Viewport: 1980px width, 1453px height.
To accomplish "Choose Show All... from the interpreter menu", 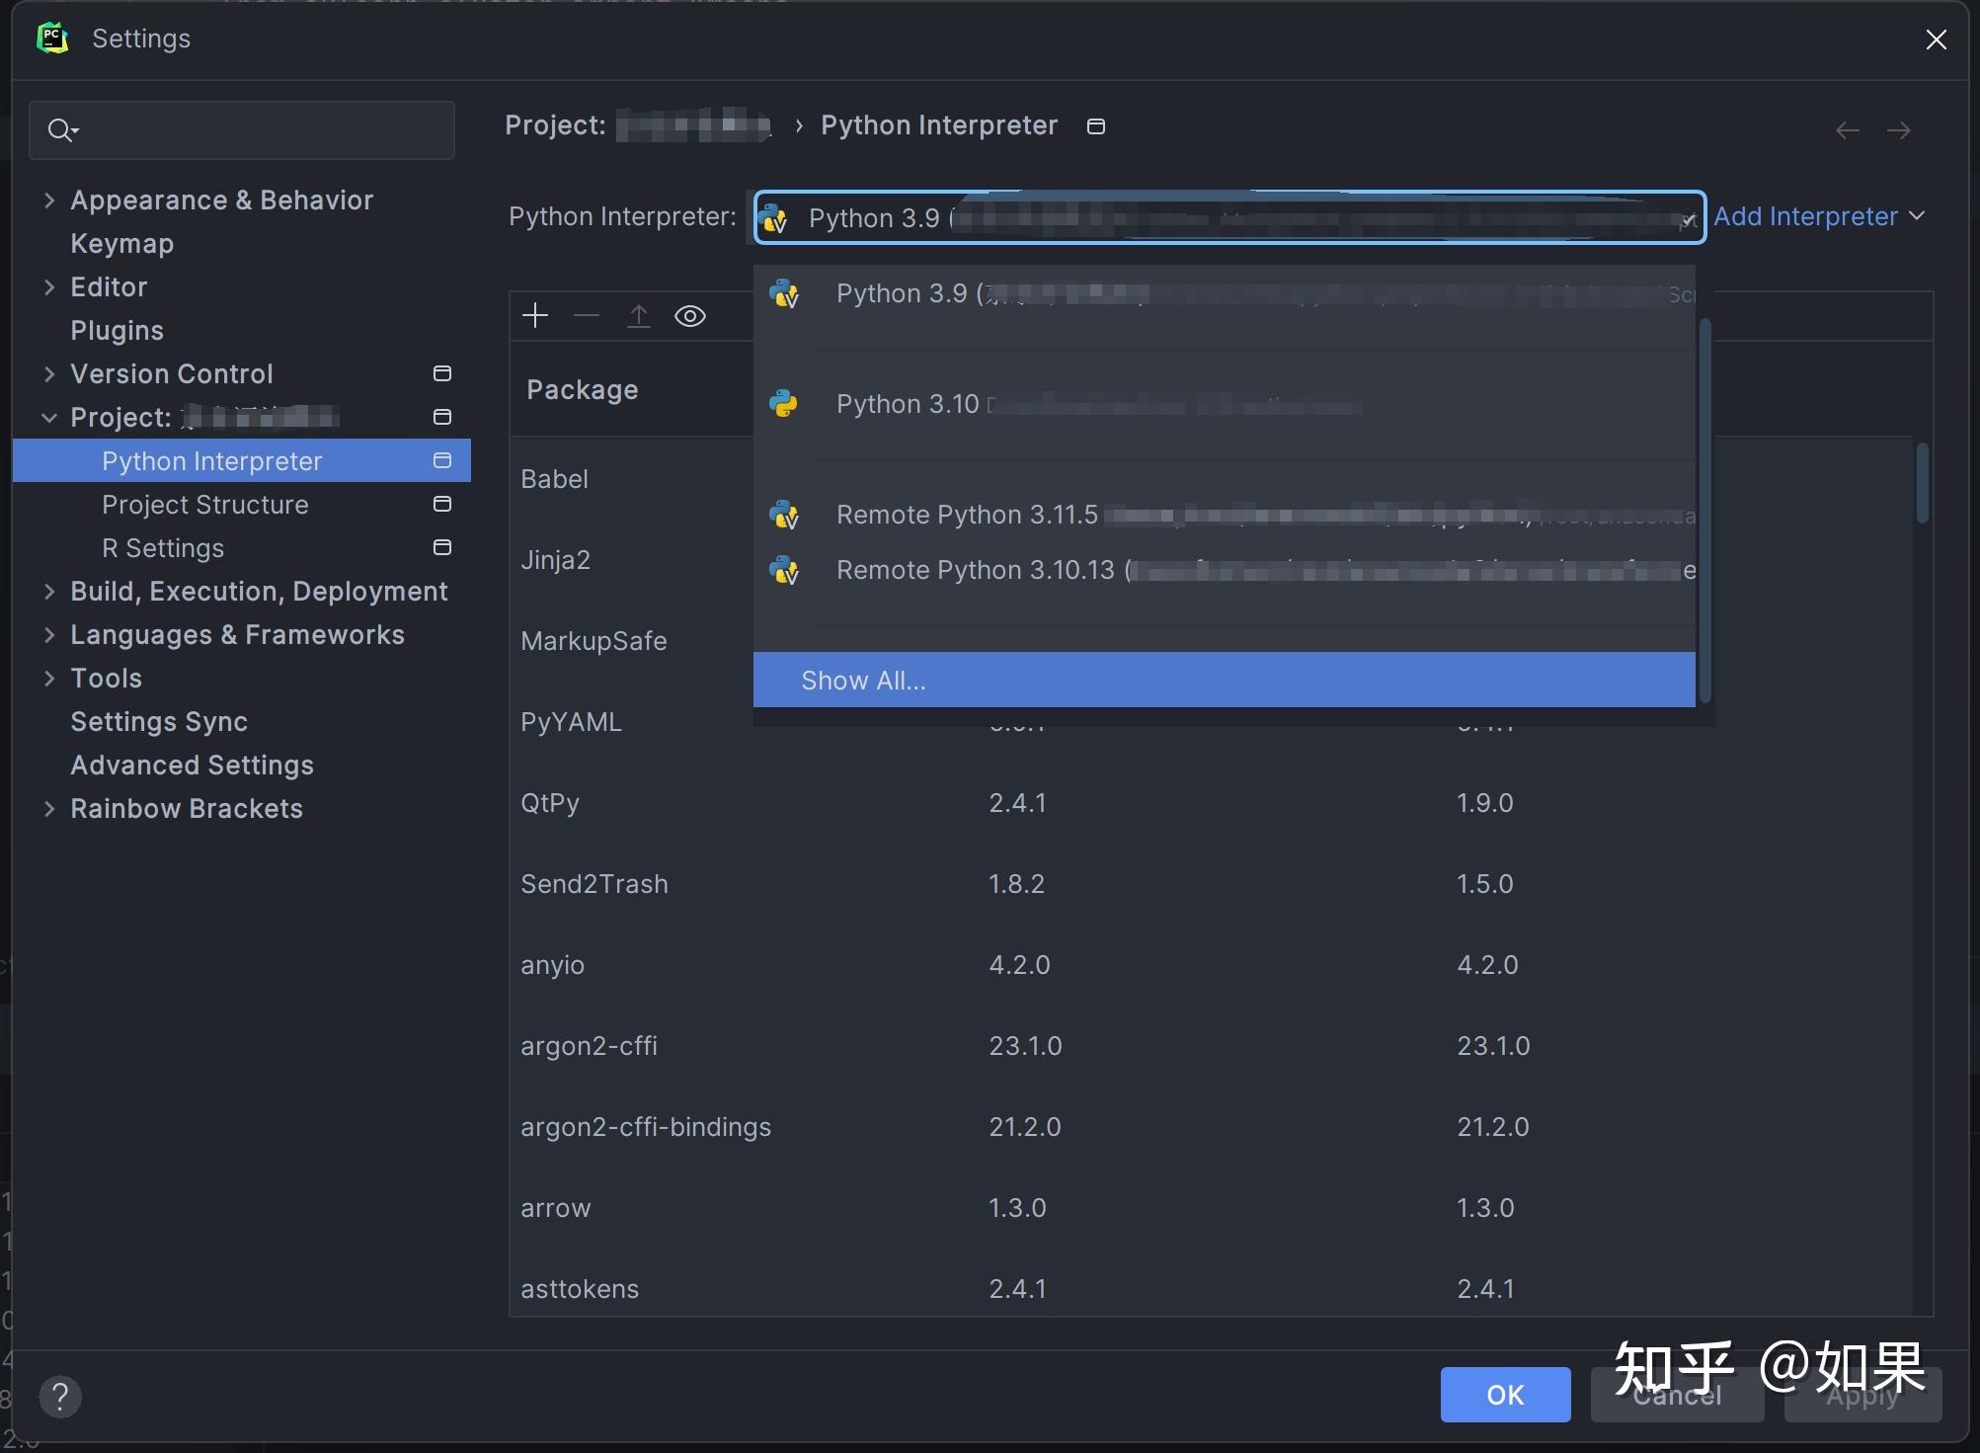I will pos(862,680).
